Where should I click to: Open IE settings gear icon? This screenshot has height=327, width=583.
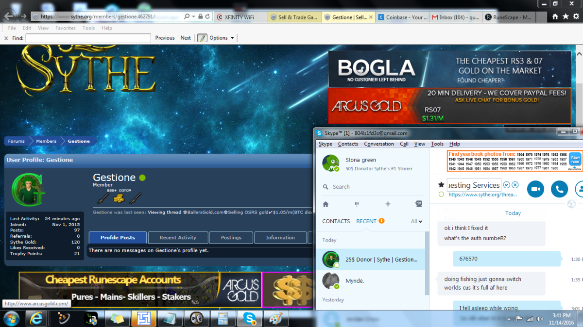tap(575, 16)
